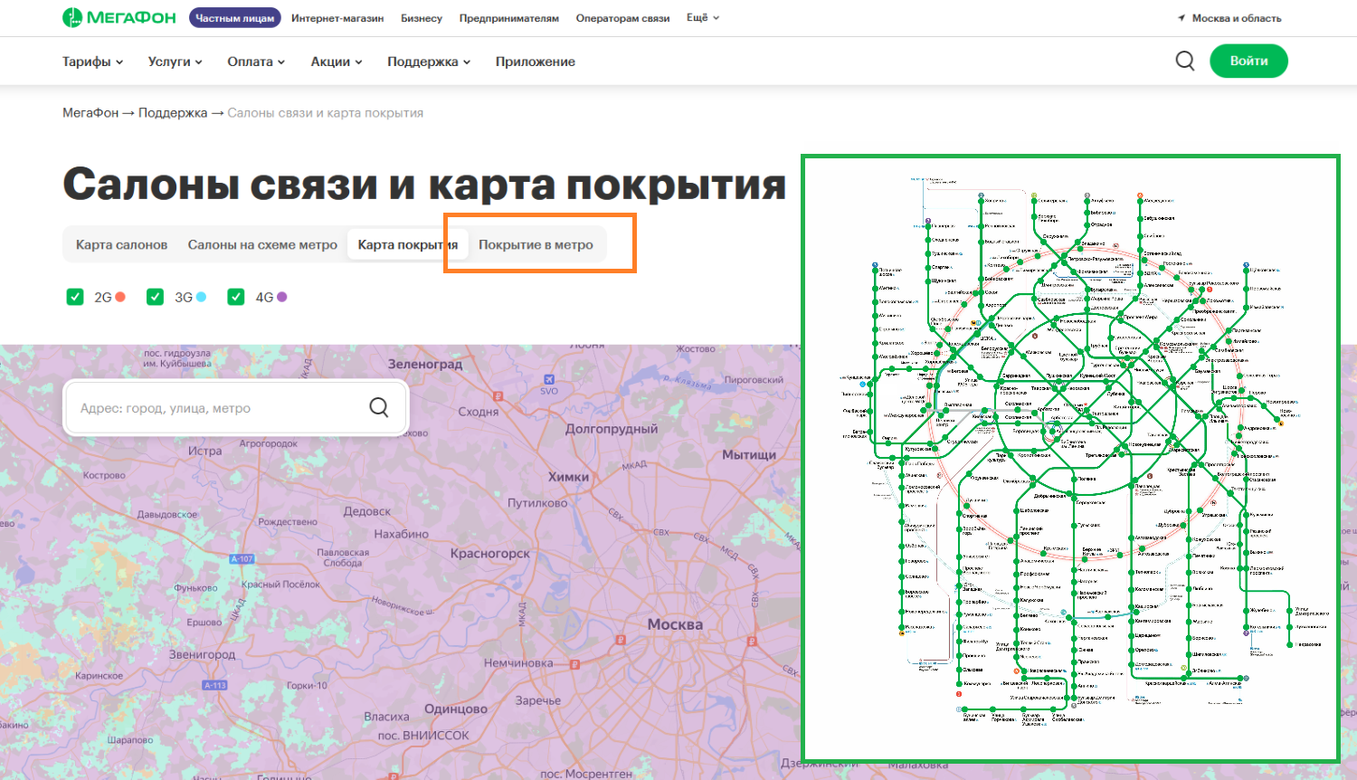Click the purple 4G color indicator
The width and height of the screenshot is (1357, 780).
pyautogui.click(x=282, y=297)
